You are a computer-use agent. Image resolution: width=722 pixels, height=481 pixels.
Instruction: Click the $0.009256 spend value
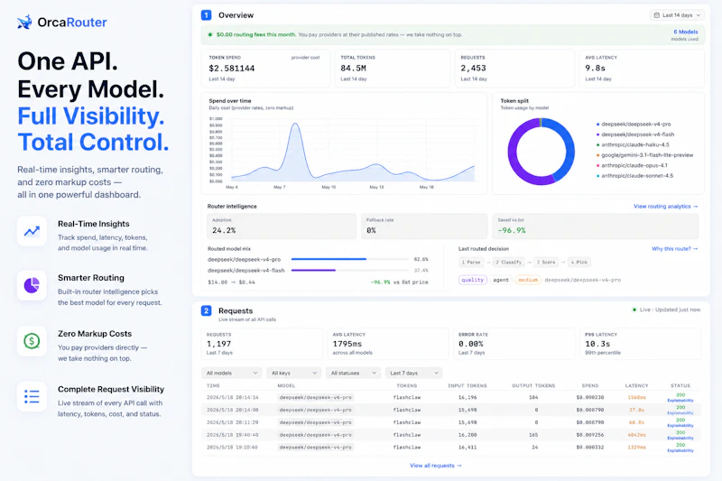[590, 434]
